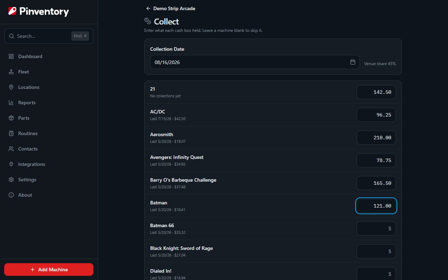The height and width of the screenshot is (280, 448).
Task: Click the About info icon
Action: coord(11,195)
